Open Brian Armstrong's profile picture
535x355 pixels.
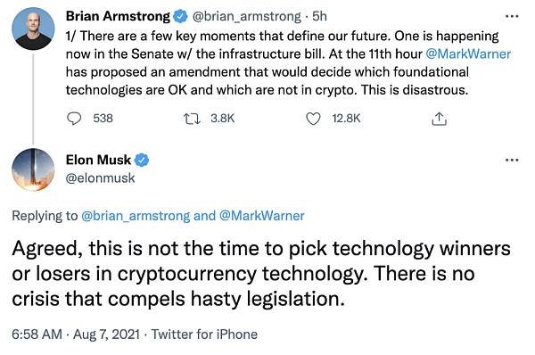pos(33,29)
